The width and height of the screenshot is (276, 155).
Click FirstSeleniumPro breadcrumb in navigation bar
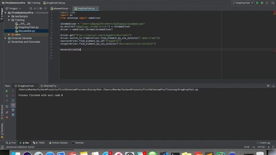tap(13, 3)
